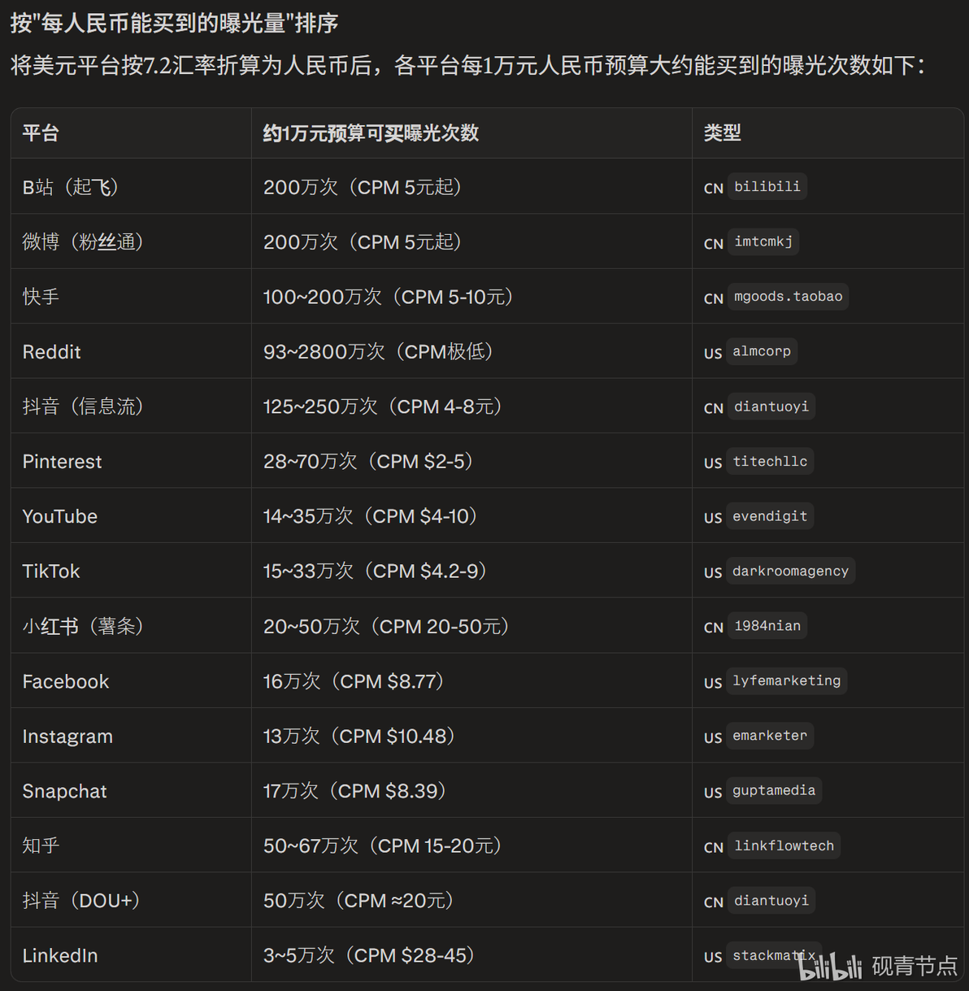Click the 28~70万次(CPM $2-5) cell

point(471,461)
